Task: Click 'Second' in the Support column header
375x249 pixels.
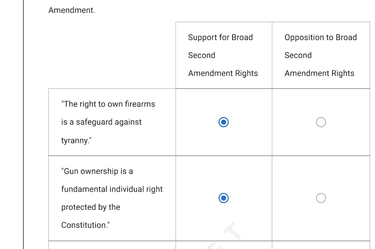Action: click(x=202, y=55)
